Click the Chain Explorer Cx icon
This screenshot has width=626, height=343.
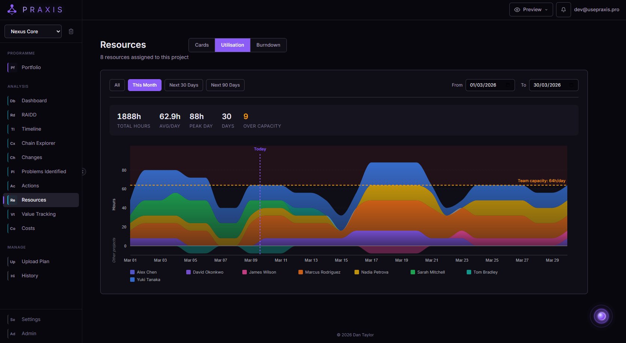click(x=13, y=143)
